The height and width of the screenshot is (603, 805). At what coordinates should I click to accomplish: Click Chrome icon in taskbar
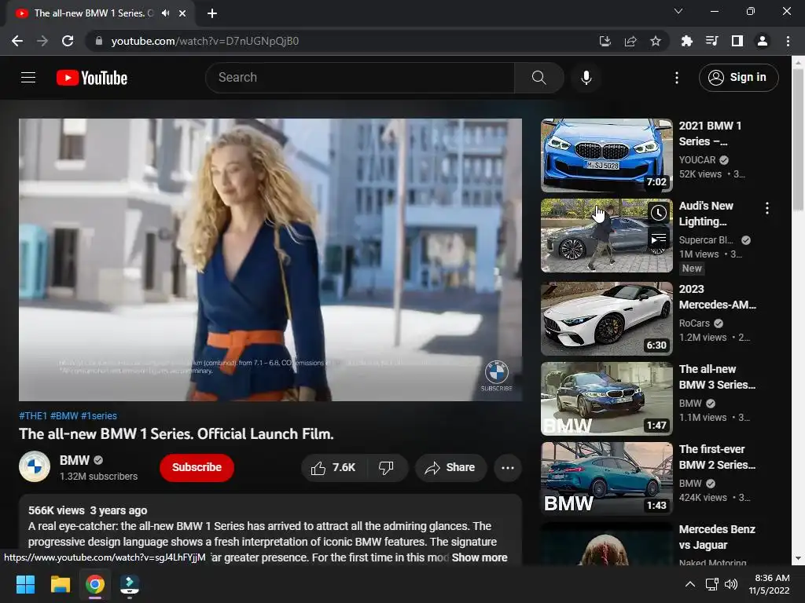(95, 584)
